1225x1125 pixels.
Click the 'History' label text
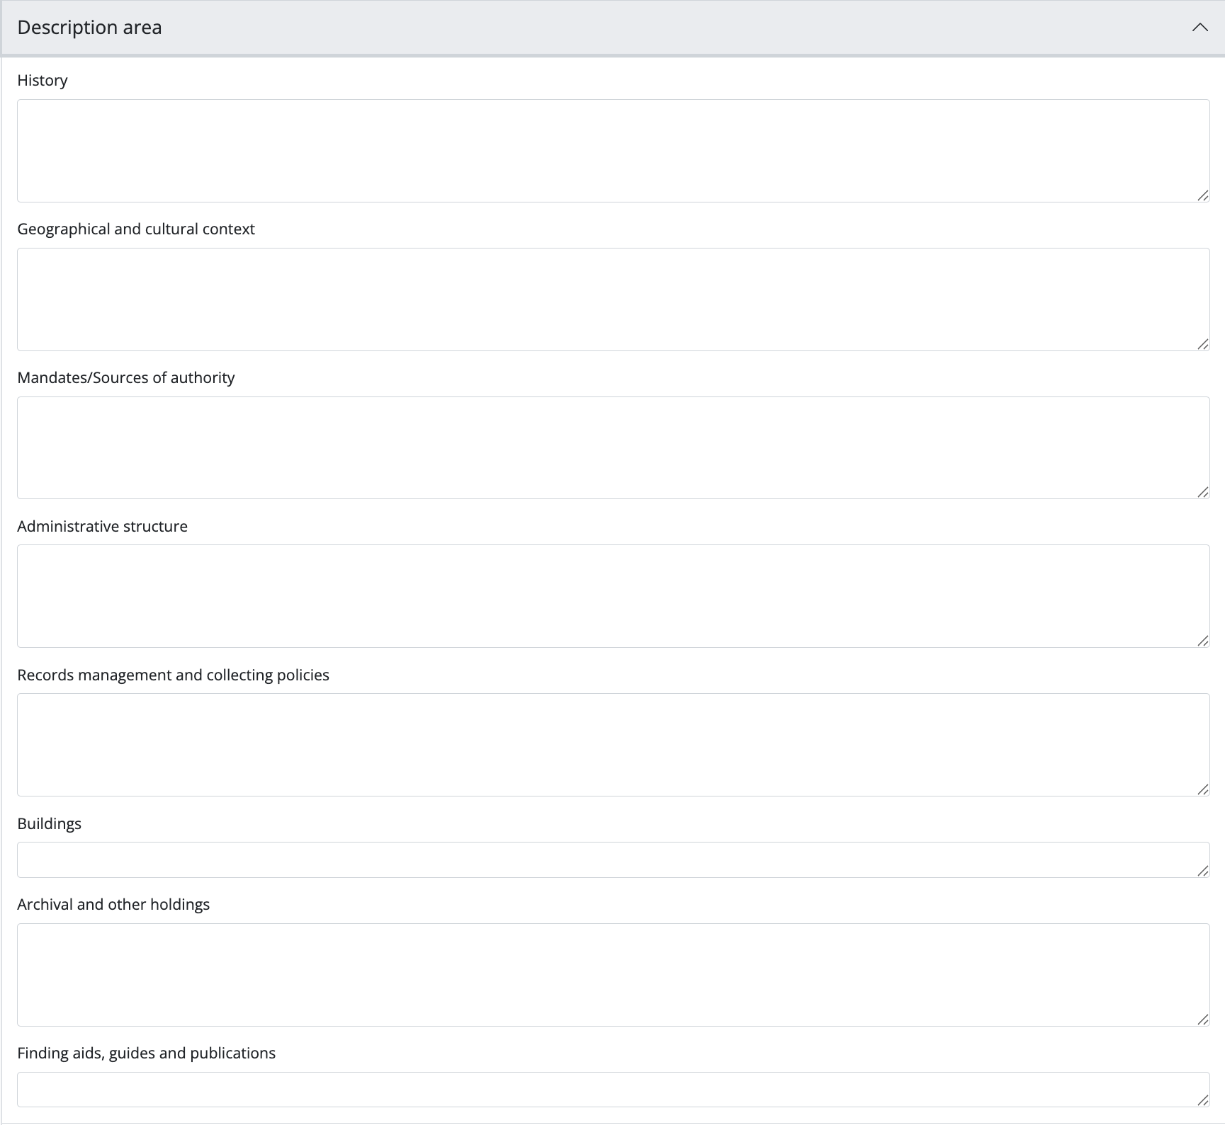click(43, 81)
